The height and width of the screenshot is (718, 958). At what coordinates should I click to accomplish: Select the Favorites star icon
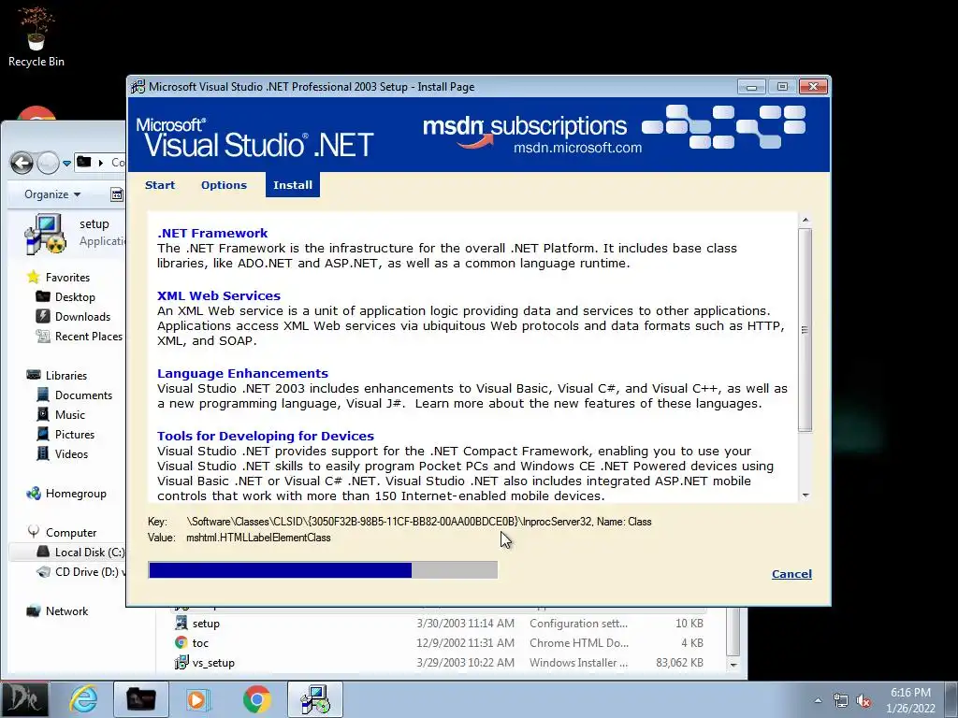pos(34,277)
